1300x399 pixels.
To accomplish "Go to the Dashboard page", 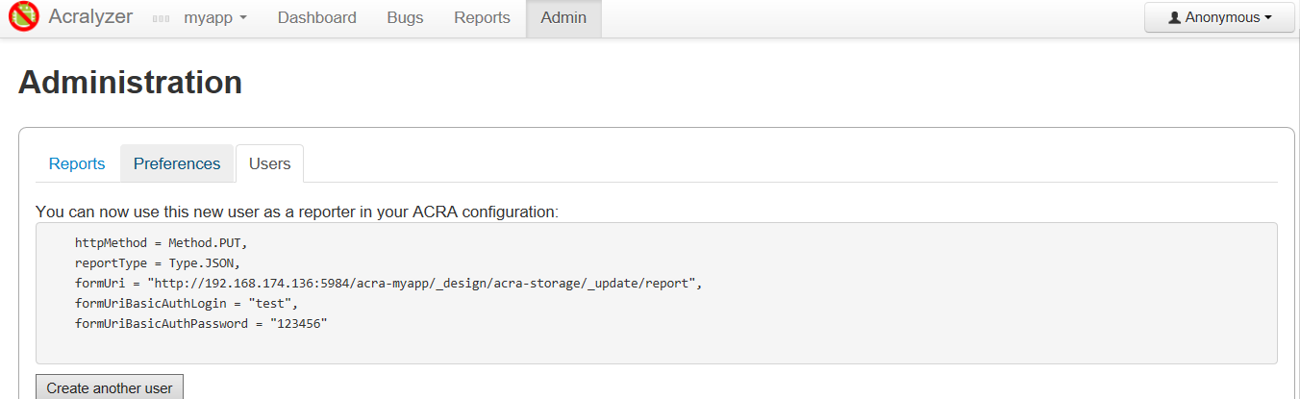I will (317, 18).
